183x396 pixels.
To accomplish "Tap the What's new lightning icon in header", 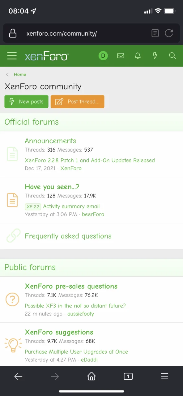I will [155, 56].
